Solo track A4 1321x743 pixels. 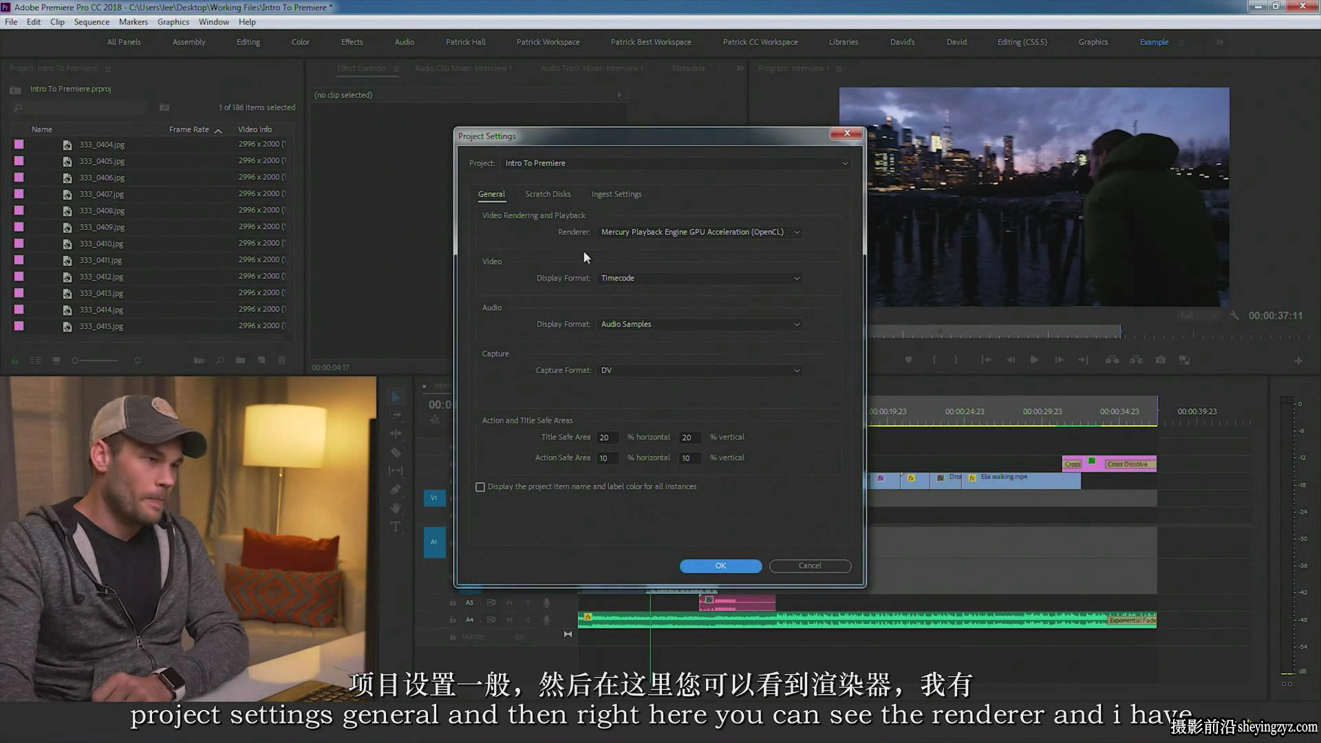tap(528, 620)
